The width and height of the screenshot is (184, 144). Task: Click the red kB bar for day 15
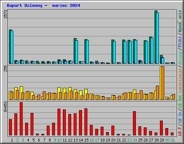click(86, 122)
